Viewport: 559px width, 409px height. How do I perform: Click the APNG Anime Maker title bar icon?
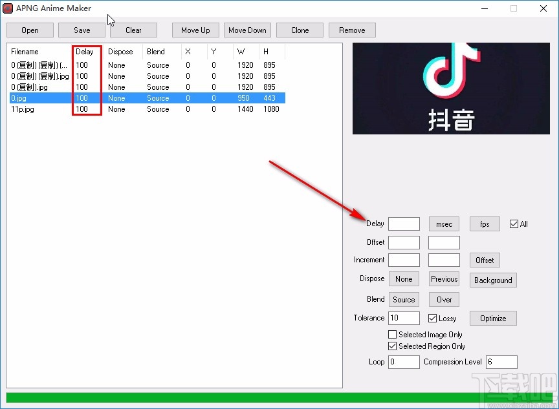pos(8,8)
